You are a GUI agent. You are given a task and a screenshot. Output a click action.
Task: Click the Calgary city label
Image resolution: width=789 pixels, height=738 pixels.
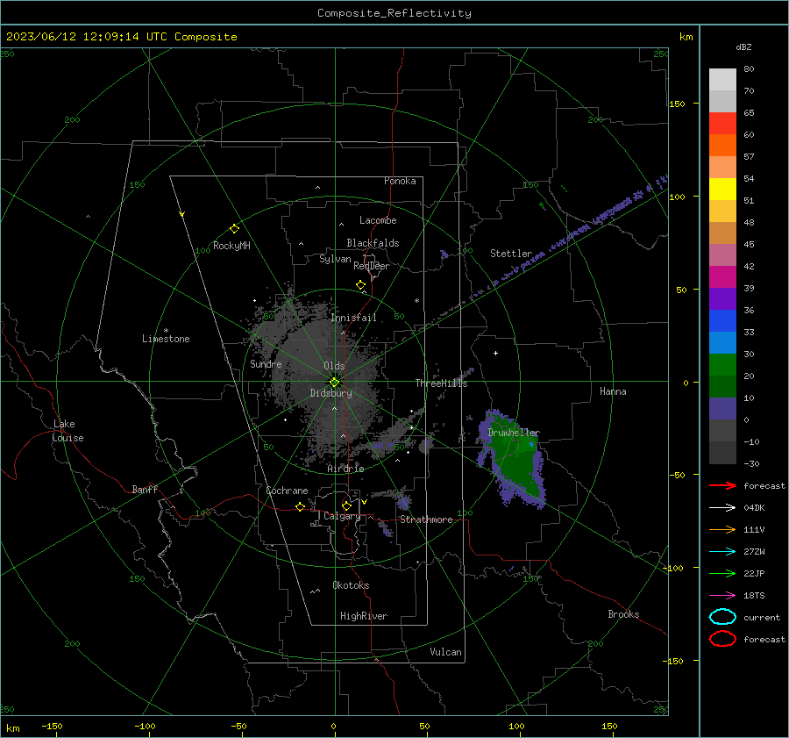click(x=342, y=516)
